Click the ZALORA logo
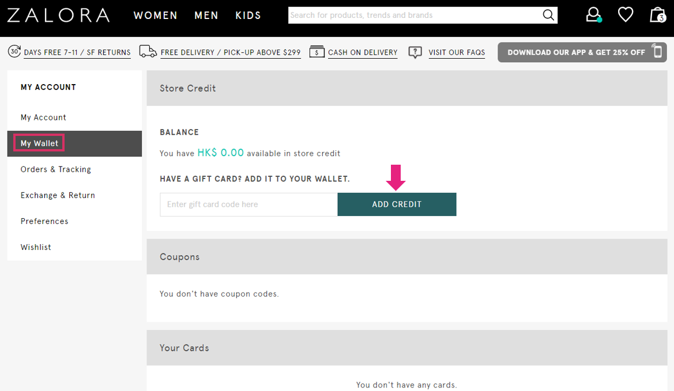The height and width of the screenshot is (391, 674). (x=59, y=16)
